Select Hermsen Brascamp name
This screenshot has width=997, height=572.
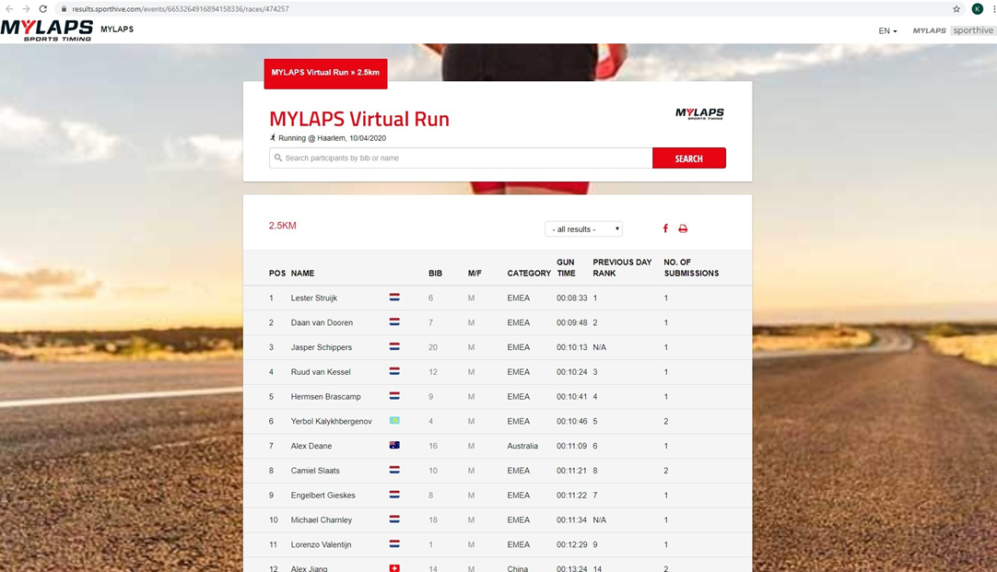tap(325, 397)
